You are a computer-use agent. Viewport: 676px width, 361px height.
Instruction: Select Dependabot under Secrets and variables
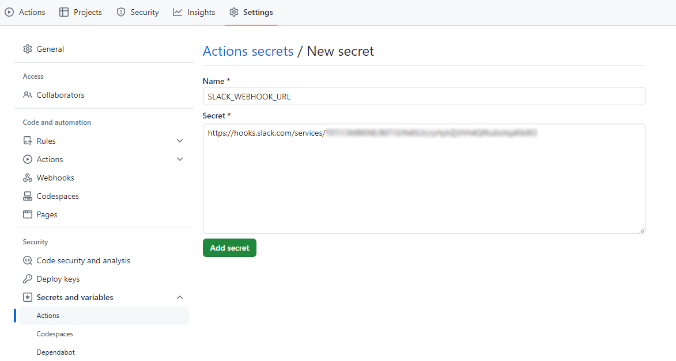55,352
